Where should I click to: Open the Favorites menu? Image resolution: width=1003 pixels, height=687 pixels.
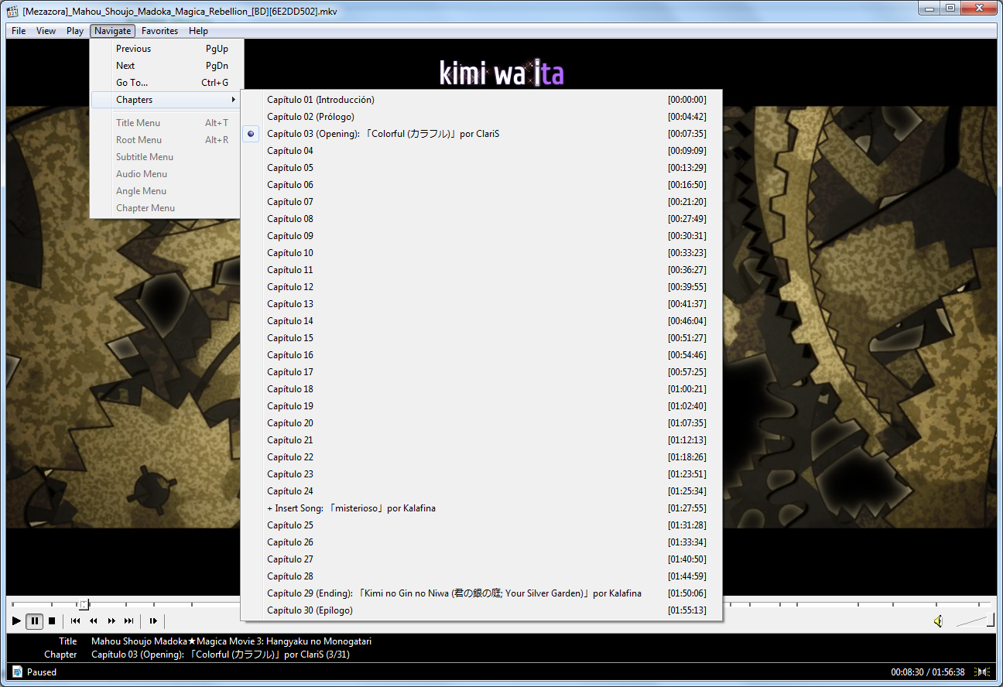click(159, 31)
